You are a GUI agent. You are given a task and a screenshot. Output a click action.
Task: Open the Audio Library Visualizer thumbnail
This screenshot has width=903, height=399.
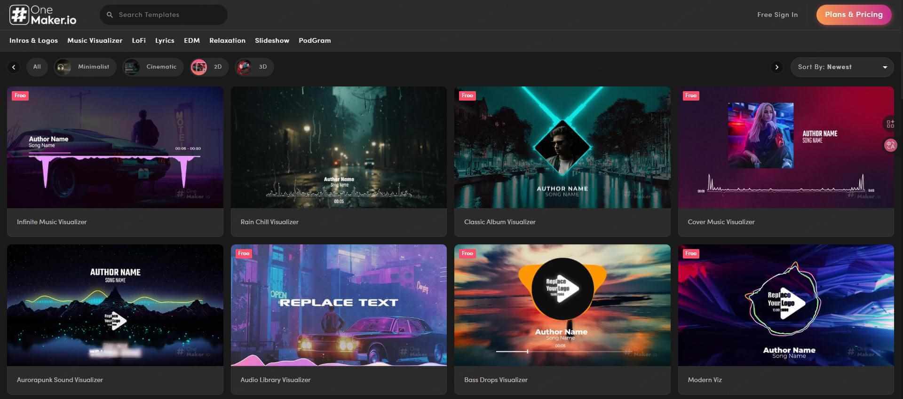tap(339, 305)
